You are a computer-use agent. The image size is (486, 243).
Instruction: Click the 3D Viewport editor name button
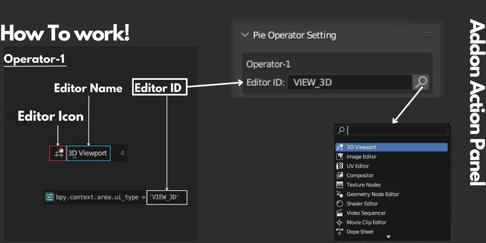coord(88,153)
